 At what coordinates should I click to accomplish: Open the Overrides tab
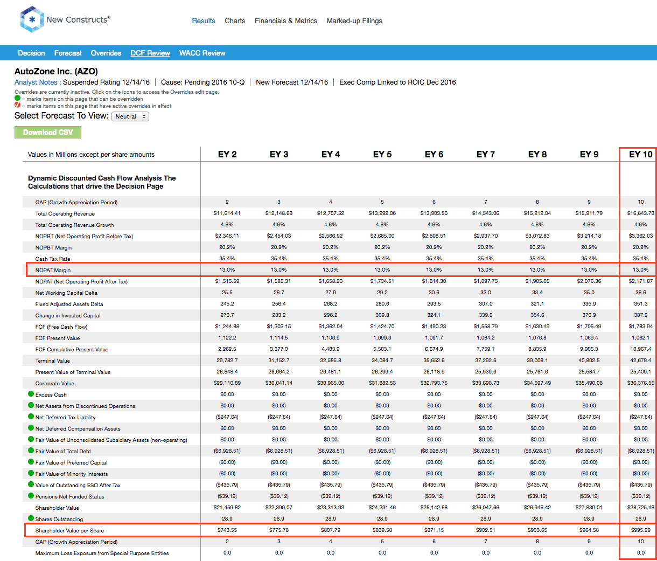pos(106,53)
